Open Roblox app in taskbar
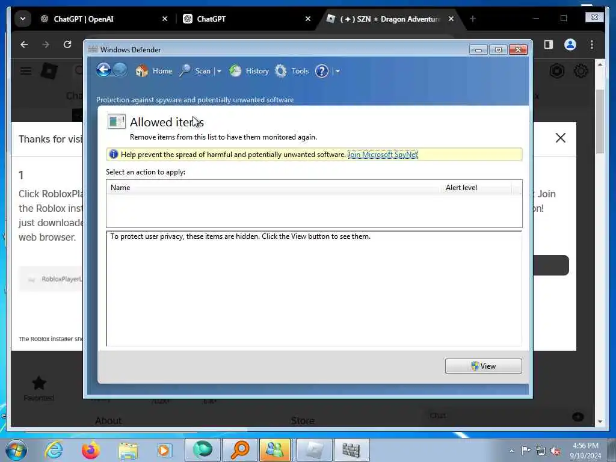Image resolution: width=616 pixels, height=462 pixels. (x=314, y=450)
